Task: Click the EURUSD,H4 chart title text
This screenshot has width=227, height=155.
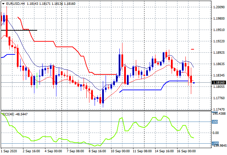Action: (15, 4)
